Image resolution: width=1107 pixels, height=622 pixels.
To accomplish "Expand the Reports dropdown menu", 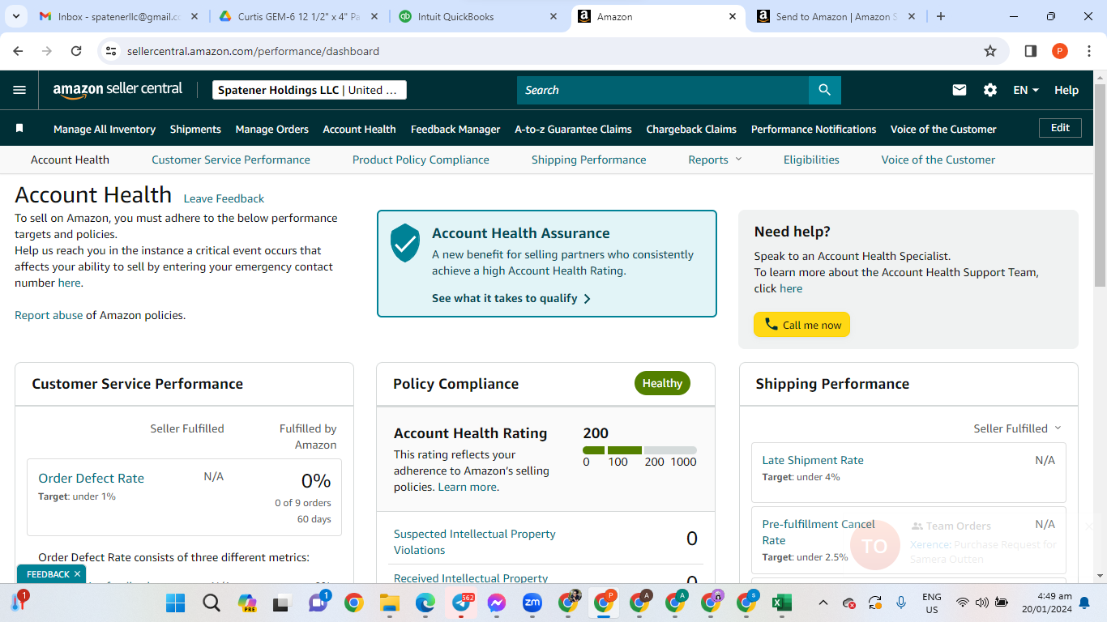I will [x=715, y=160].
